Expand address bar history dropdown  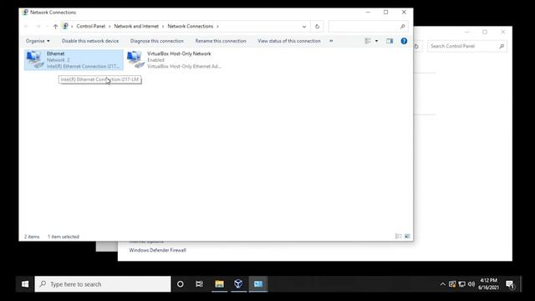click(304, 26)
